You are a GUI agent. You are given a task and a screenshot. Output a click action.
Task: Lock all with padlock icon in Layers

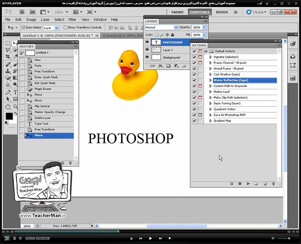pos(172,35)
